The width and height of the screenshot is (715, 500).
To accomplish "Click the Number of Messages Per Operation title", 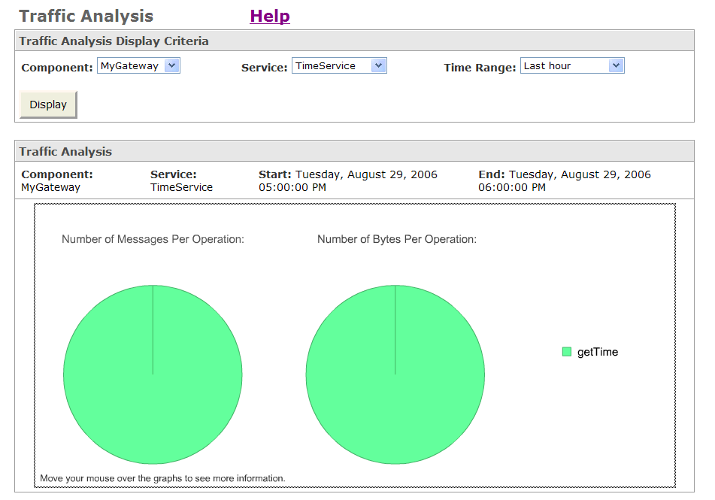I will pyautogui.click(x=153, y=239).
